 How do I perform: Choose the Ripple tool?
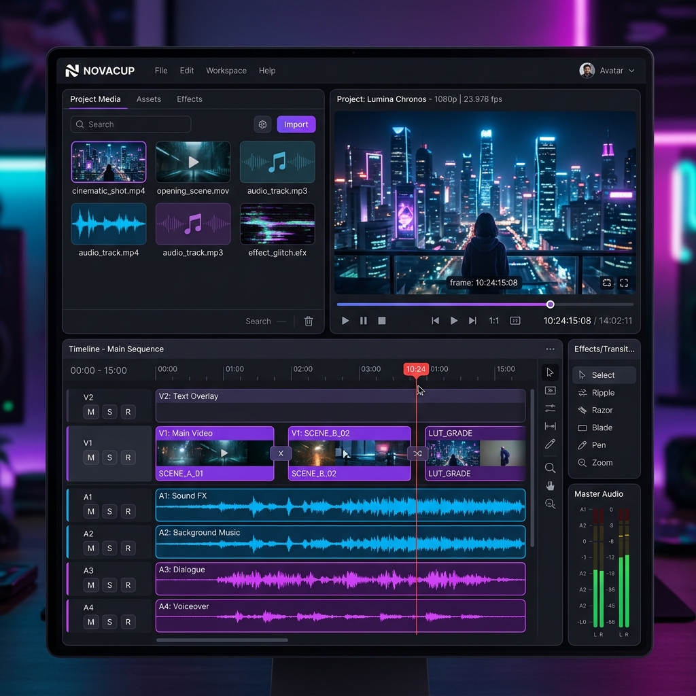604,393
